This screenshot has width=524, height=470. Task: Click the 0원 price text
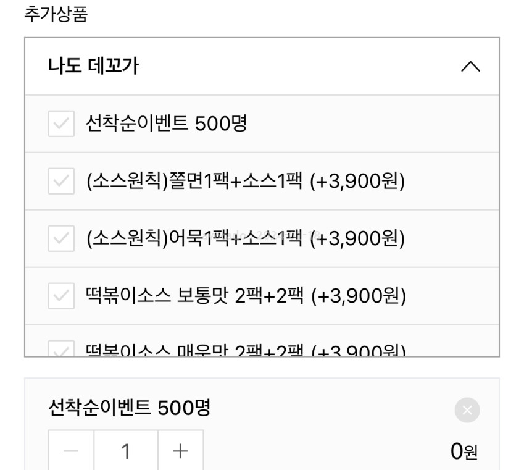pyautogui.click(x=464, y=452)
